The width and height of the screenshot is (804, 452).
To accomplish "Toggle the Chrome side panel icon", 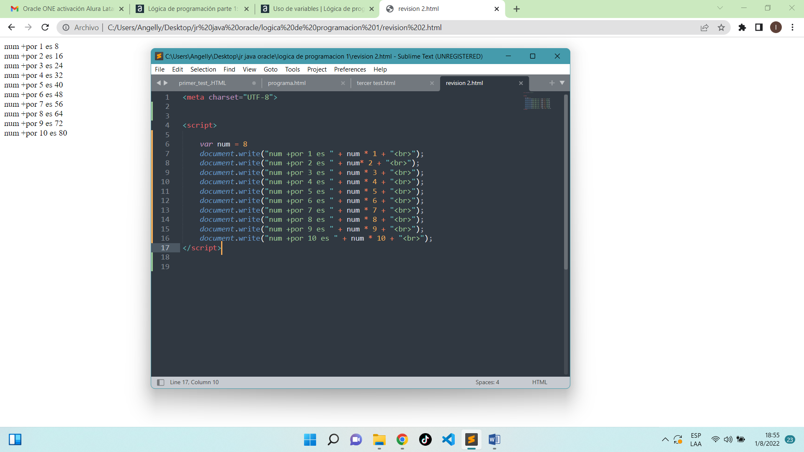I will (x=759, y=27).
